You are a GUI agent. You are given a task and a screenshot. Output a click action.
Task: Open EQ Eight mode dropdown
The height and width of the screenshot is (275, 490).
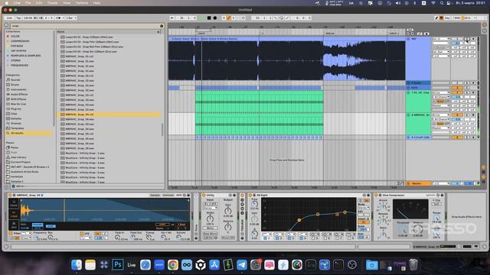click(x=364, y=208)
